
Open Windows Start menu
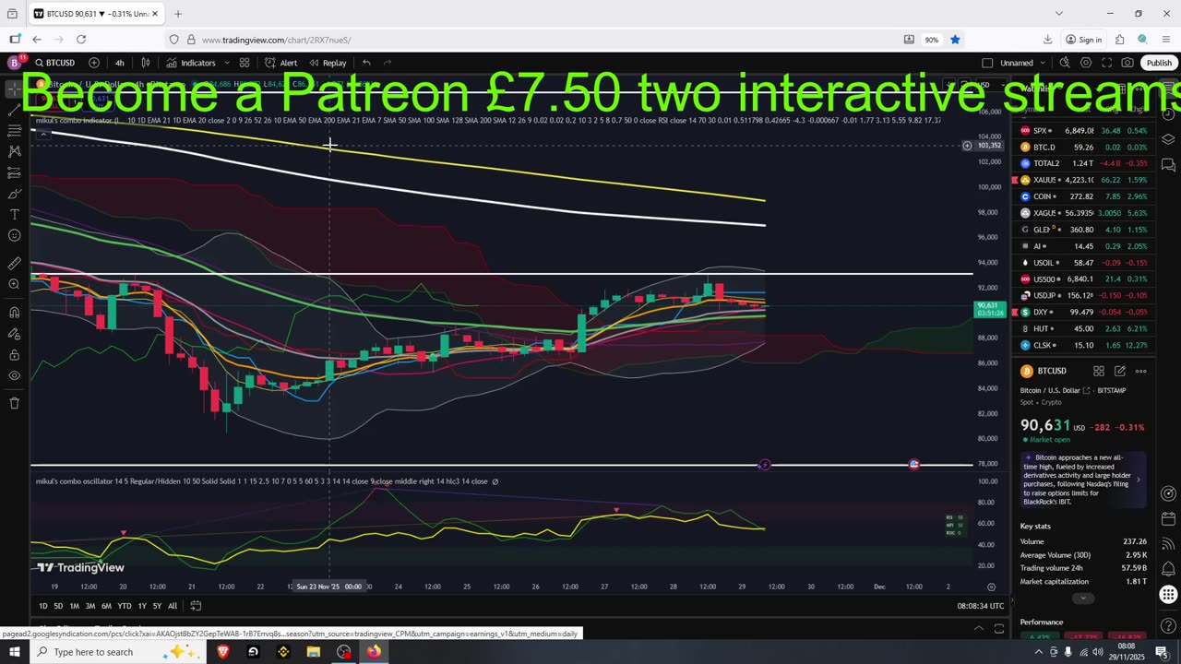pyautogui.click(x=14, y=652)
